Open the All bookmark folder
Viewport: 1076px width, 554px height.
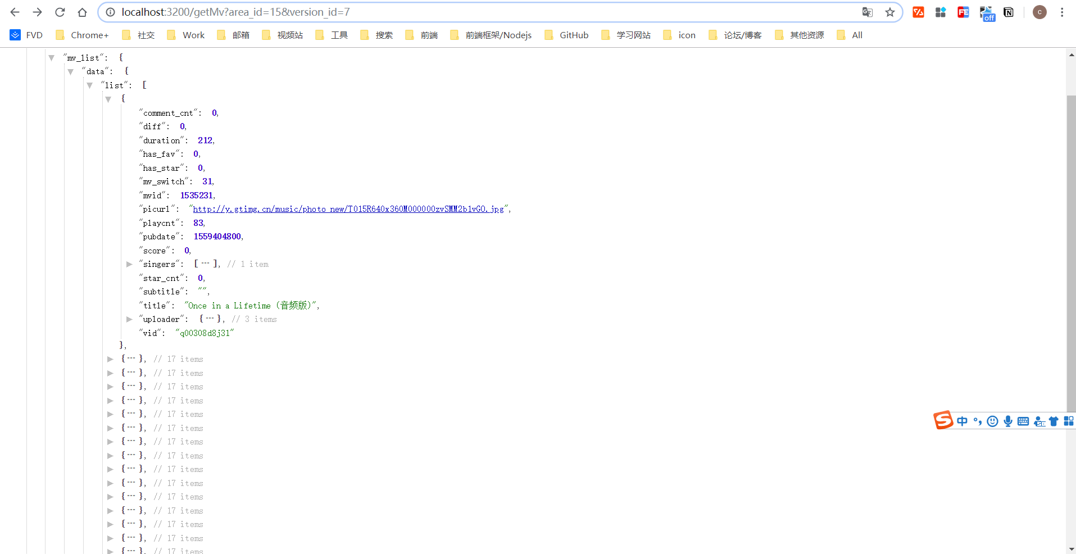850,35
